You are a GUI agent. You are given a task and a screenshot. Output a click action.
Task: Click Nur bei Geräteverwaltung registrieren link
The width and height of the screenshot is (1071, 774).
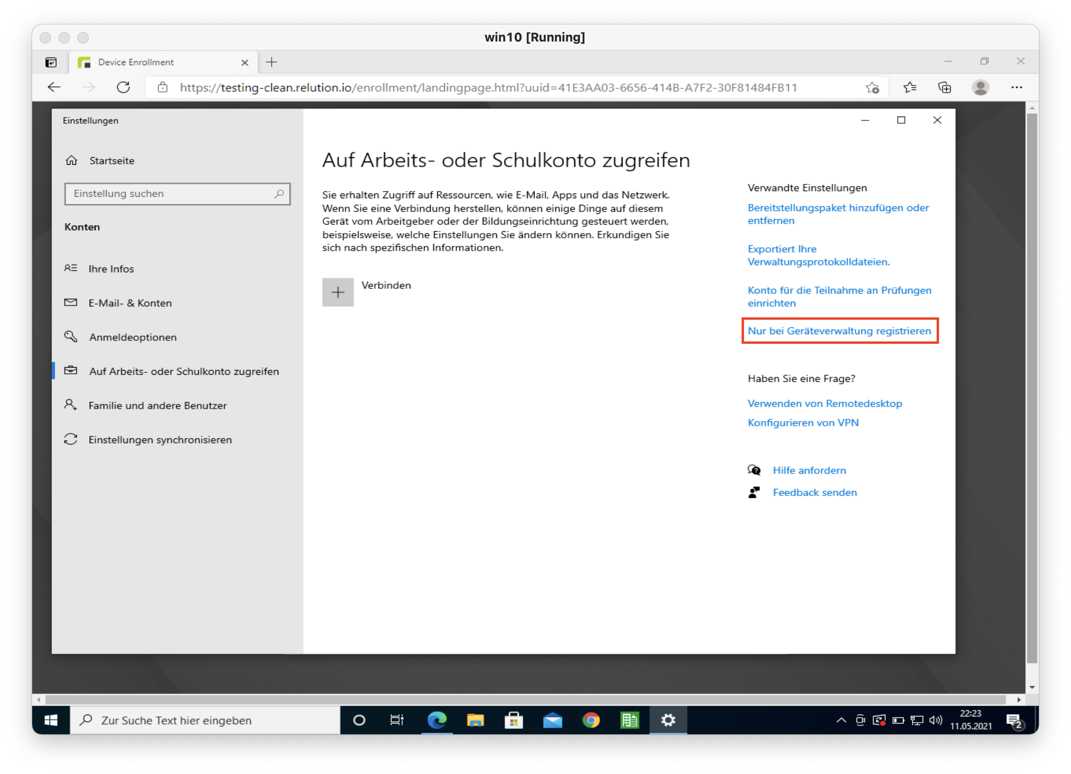(x=839, y=330)
